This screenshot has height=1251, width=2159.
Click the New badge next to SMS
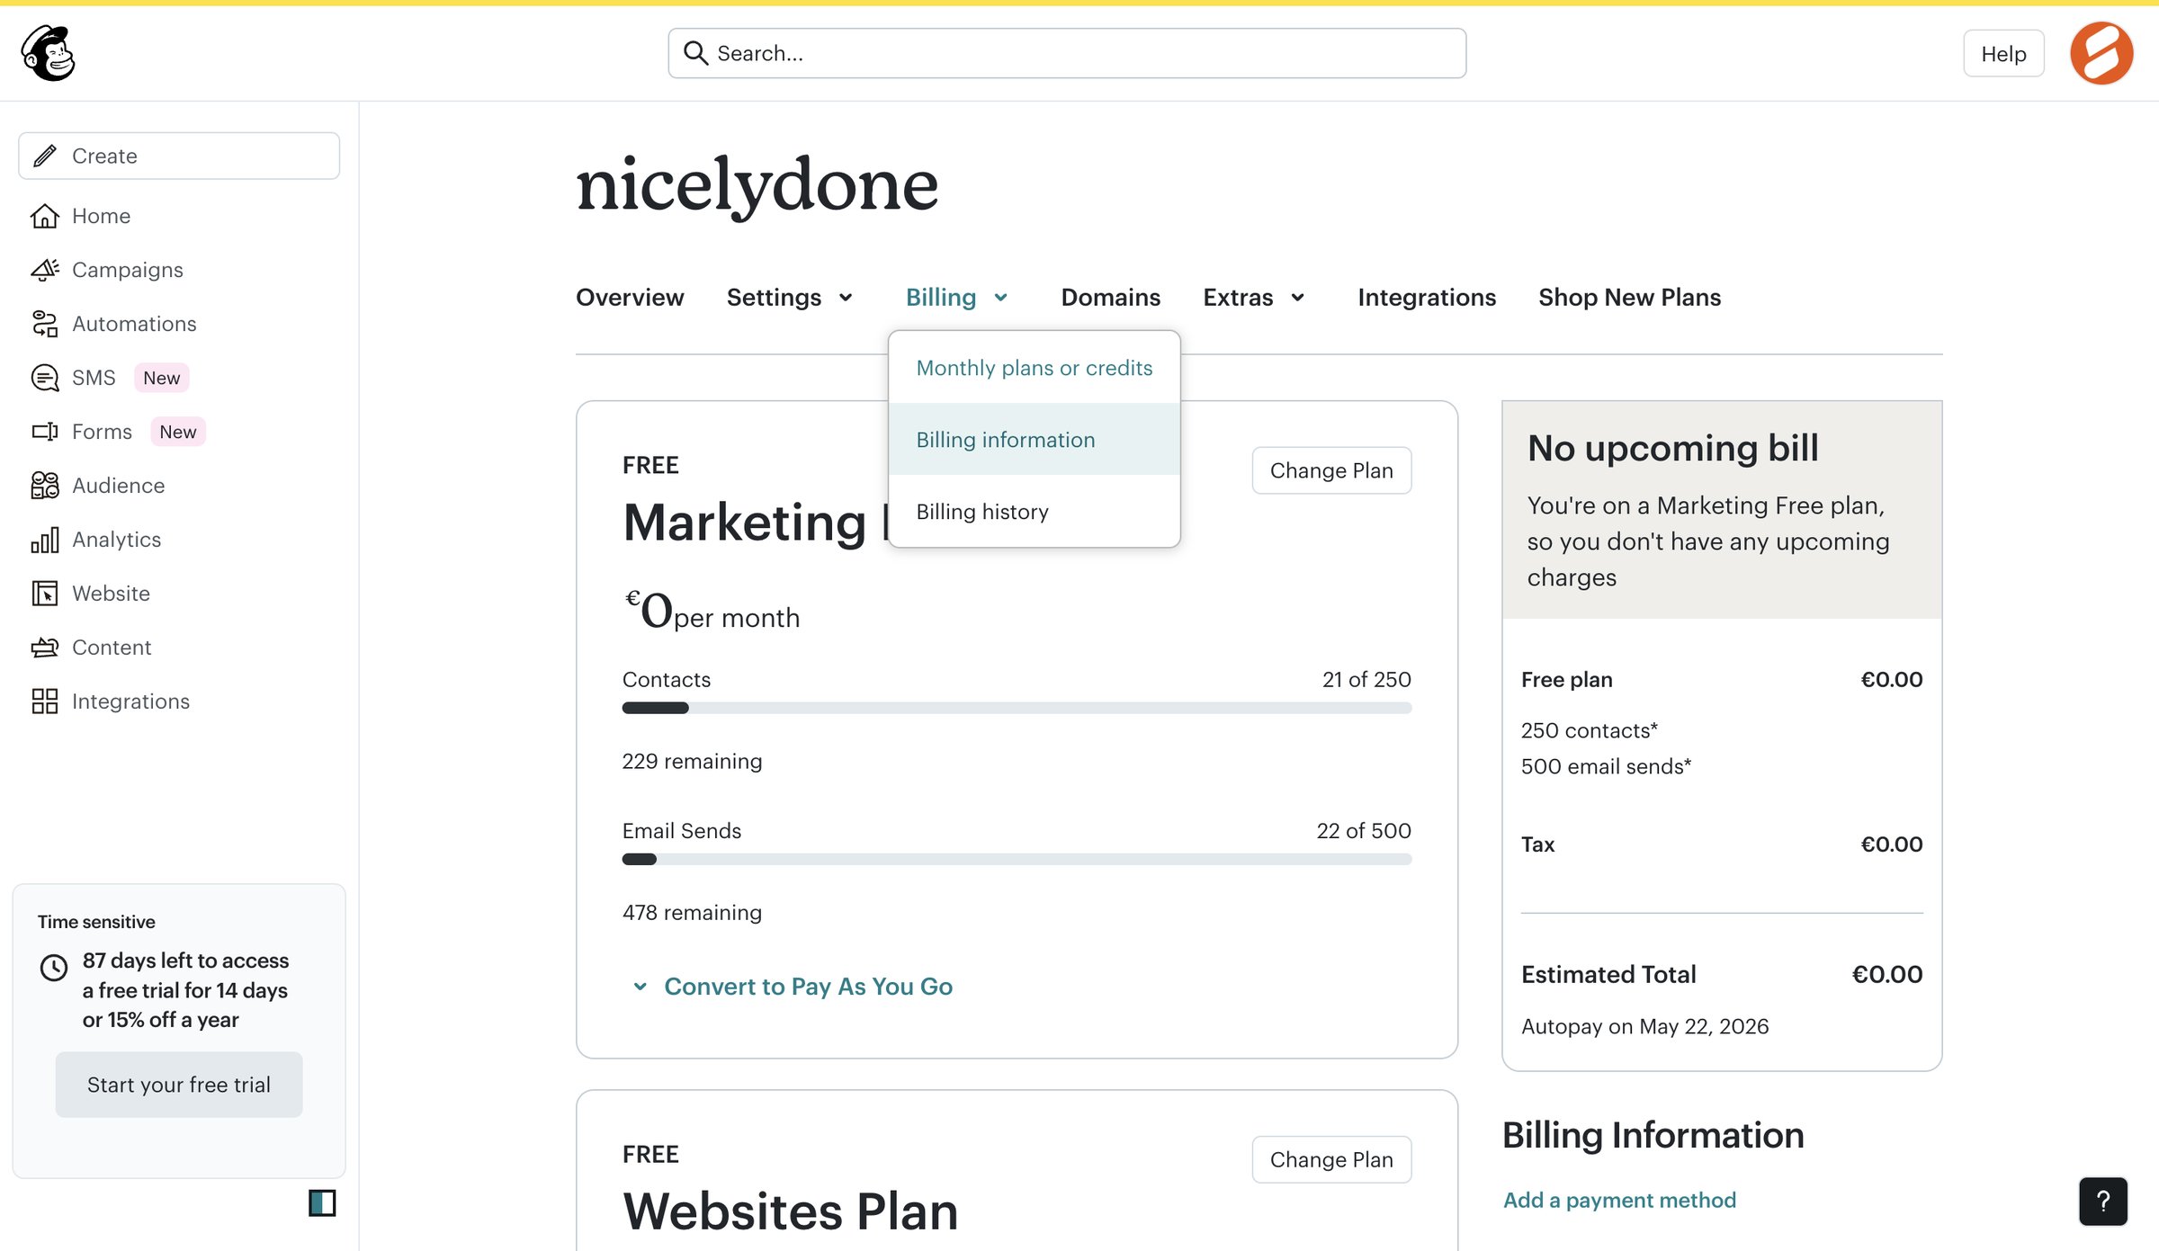coord(162,378)
